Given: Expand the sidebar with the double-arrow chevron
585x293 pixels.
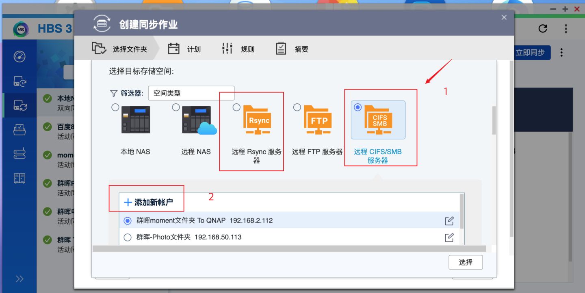Looking at the screenshot, I should (x=19, y=278).
